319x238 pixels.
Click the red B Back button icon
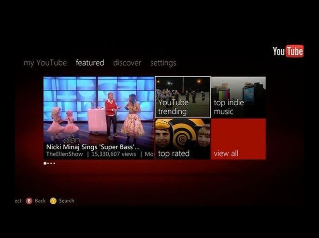click(x=29, y=201)
